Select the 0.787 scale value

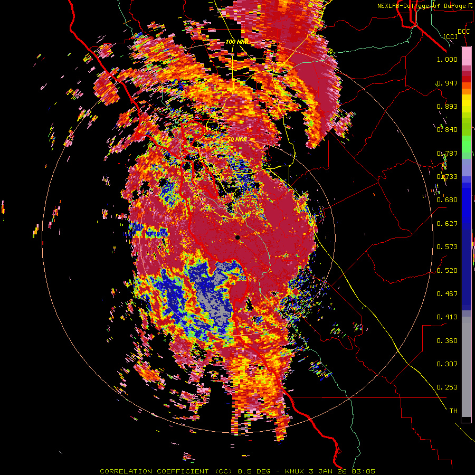click(447, 153)
